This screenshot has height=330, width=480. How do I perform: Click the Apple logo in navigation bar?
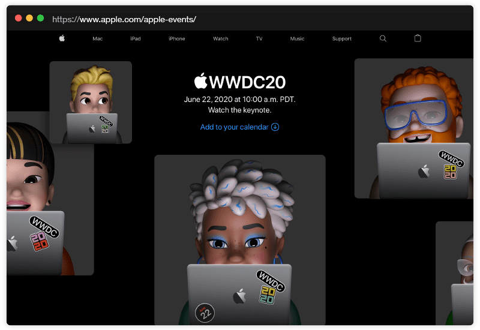point(62,38)
